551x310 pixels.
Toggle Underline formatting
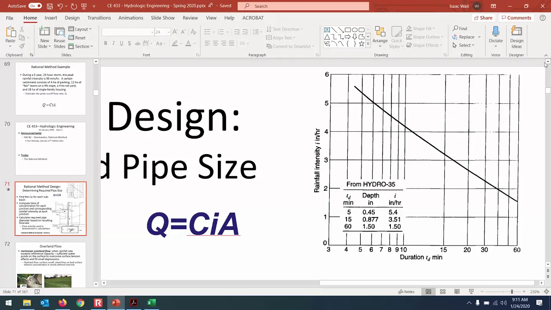(x=122, y=43)
